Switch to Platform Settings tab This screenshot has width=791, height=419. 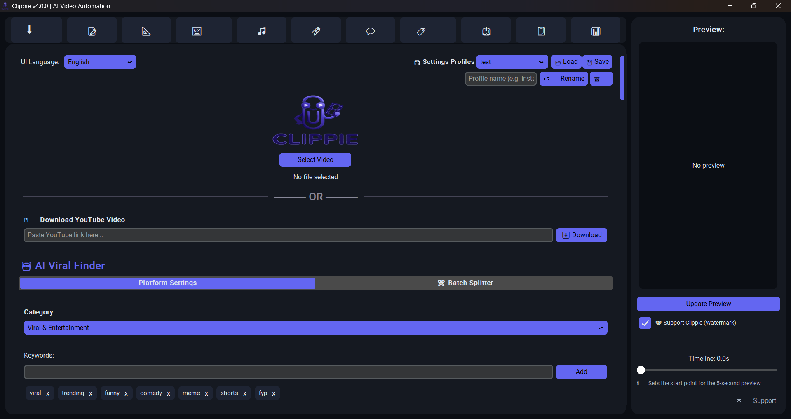pos(167,283)
